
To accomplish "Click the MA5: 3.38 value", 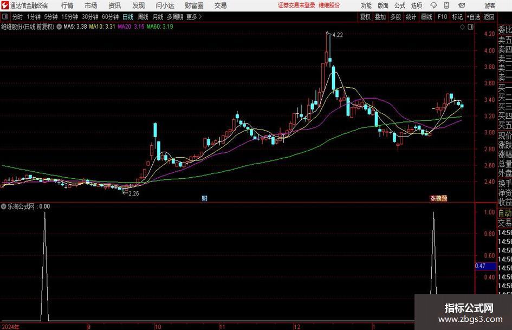I will tap(75, 27).
